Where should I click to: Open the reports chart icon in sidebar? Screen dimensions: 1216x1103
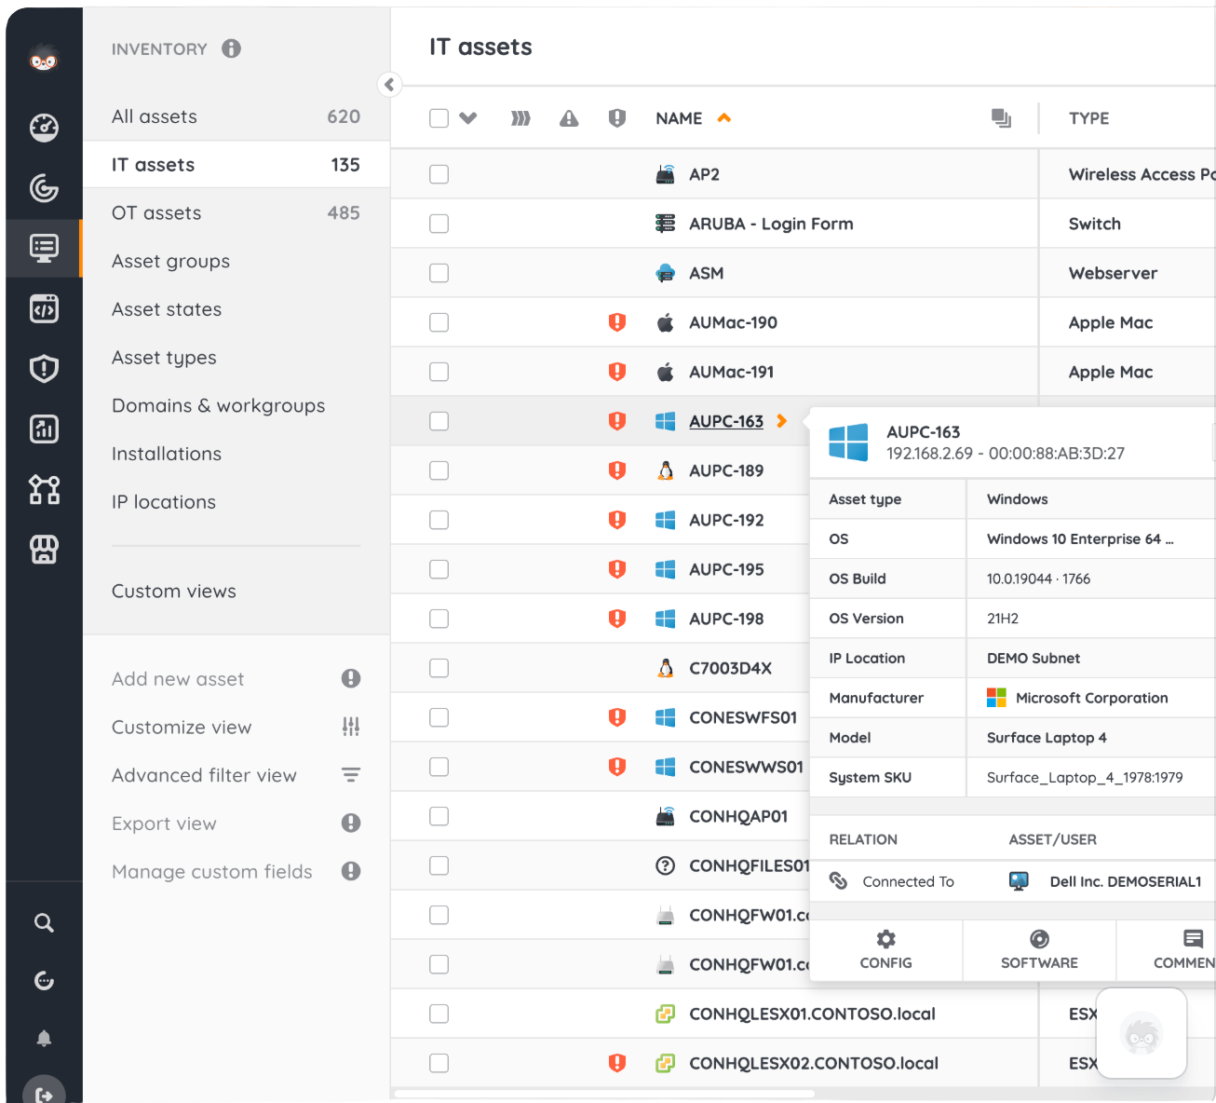[x=44, y=429]
